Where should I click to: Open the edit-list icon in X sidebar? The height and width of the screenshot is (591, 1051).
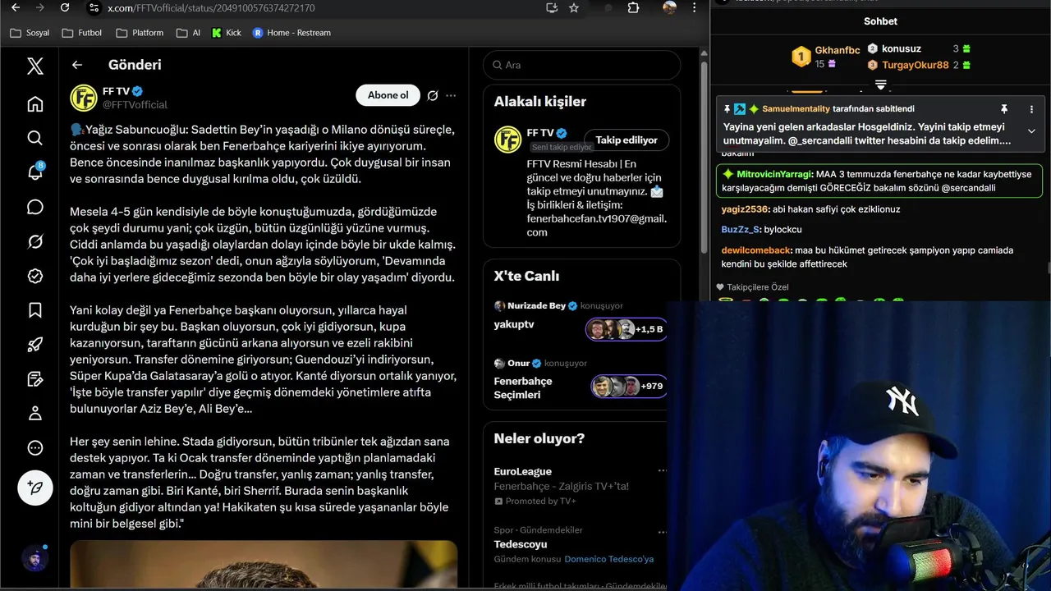(34, 379)
